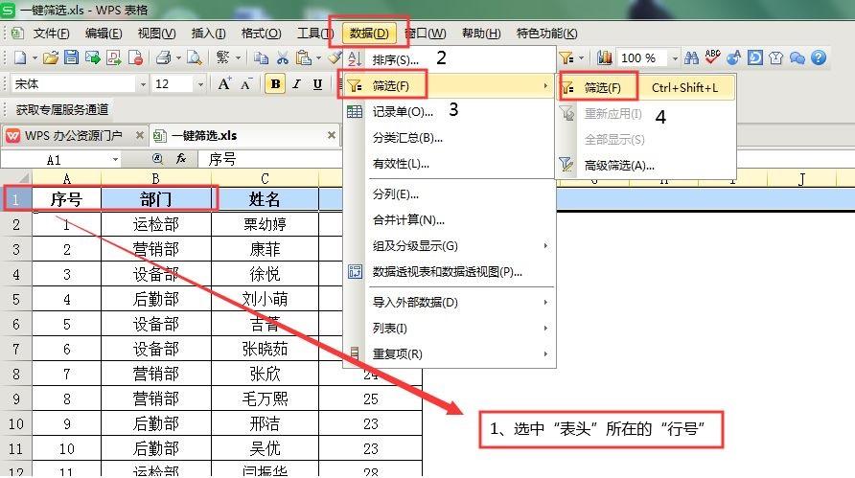This screenshot has height=478, width=855.
Task: Select 分类汇总(B)... menu entry
Action: pos(407,138)
